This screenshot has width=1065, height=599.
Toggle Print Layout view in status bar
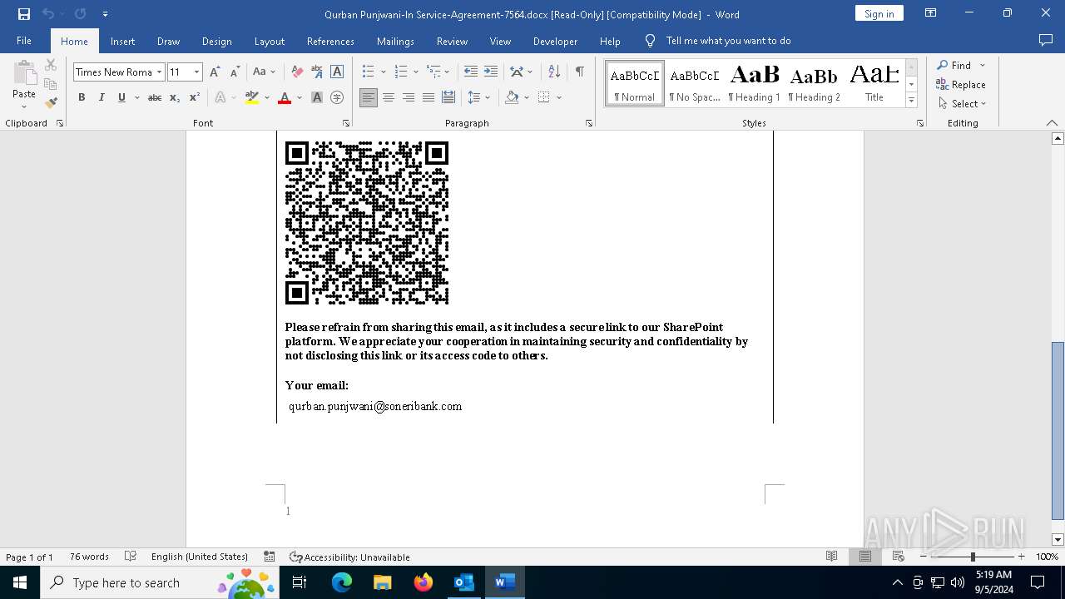coord(865,557)
